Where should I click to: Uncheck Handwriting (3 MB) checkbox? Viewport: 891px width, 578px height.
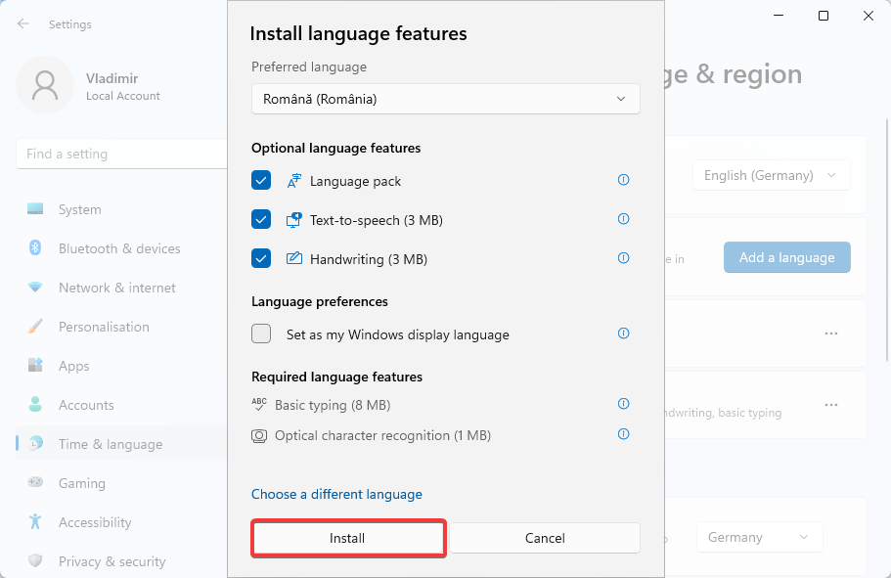(x=261, y=258)
